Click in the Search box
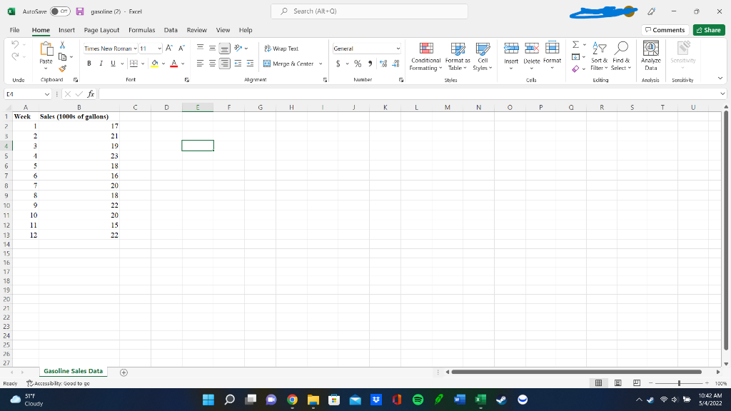 369,11
